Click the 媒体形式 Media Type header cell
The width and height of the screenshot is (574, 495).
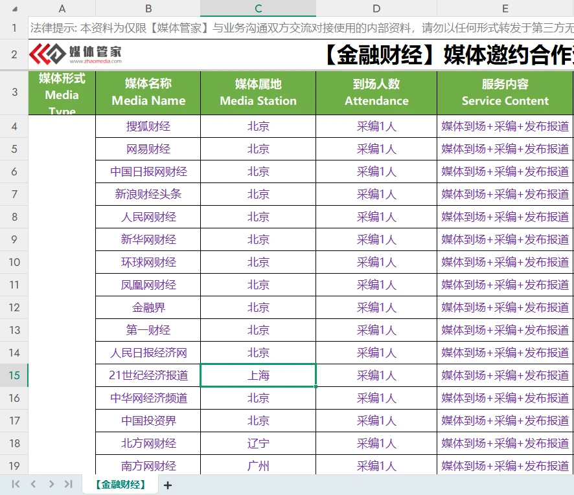62,93
